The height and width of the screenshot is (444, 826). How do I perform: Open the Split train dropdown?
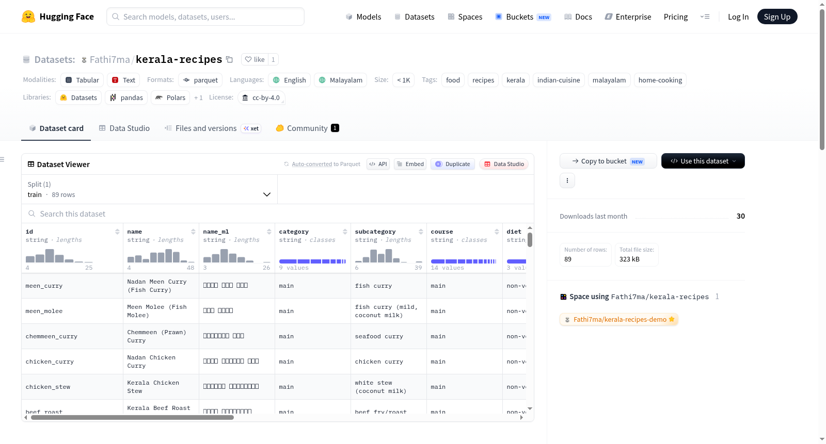coord(149,189)
